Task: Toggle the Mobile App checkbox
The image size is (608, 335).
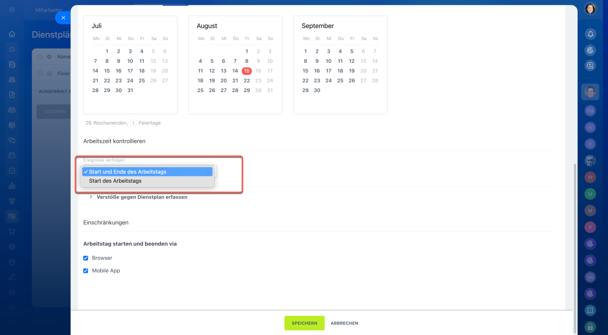Action: click(x=86, y=271)
